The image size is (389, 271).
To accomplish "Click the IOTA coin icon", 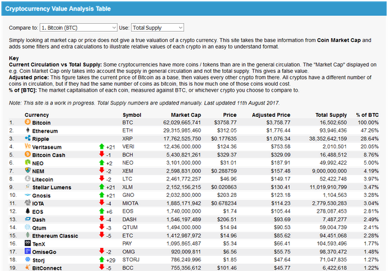I will [27, 202].
